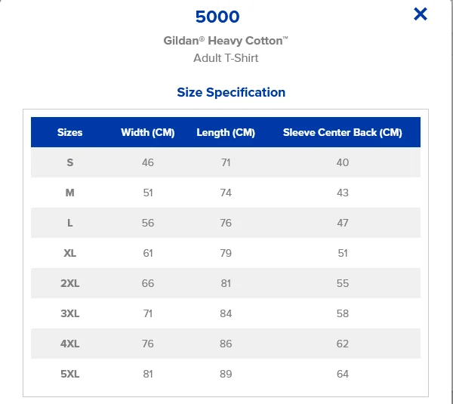Select the XL size row label

pyautogui.click(x=70, y=253)
